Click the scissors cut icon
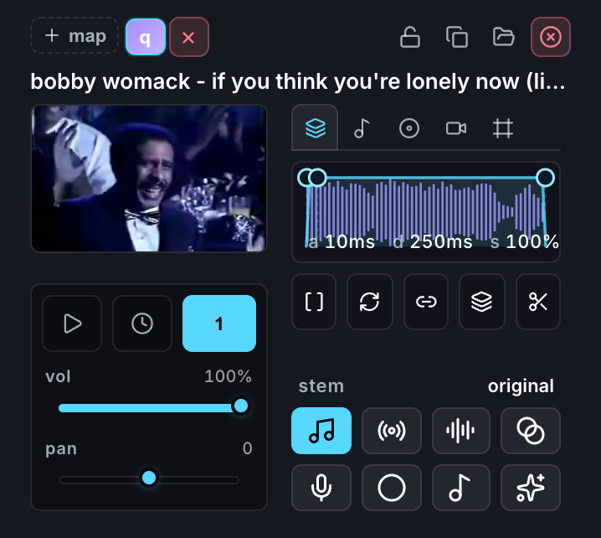This screenshot has width=601, height=538. (x=537, y=302)
